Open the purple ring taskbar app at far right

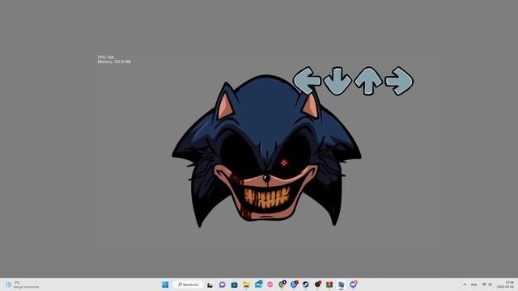point(353,284)
